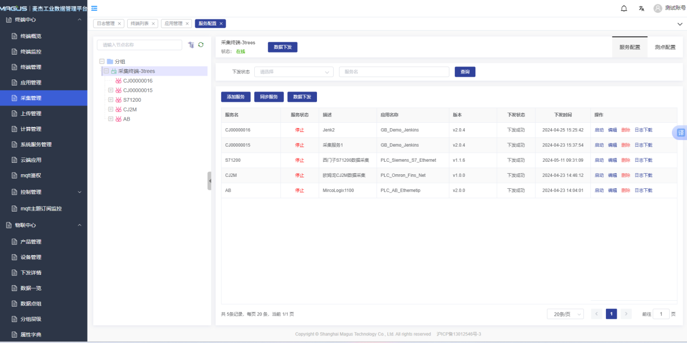The image size is (687, 343).
Task: Collapse the sidebar with the hamburger icon
Action: pos(94,8)
